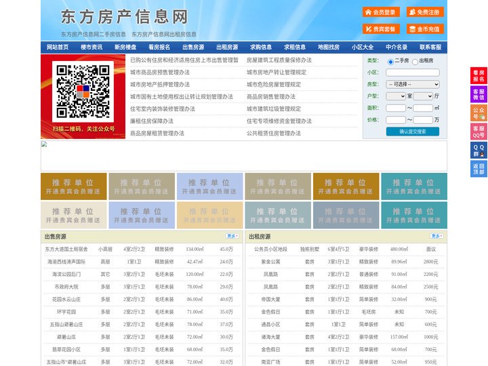The width and height of the screenshot is (488, 366).
Task: Open the 看房报名 nav item
Action: tap(159, 47)
